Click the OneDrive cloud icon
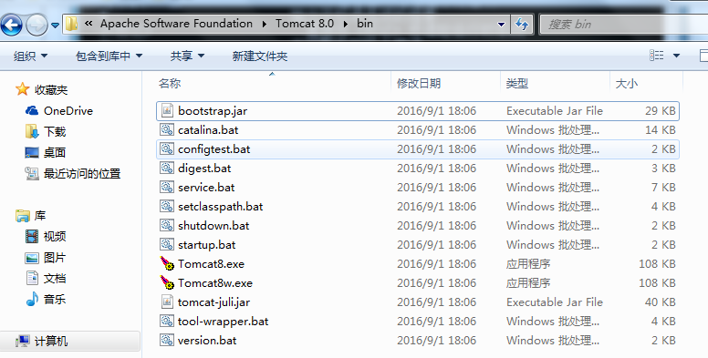This screenshot has width=708, height=358. [32, 110]
